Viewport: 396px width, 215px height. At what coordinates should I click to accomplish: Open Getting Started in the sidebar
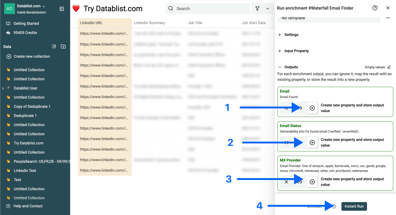(x=26, y=23)
